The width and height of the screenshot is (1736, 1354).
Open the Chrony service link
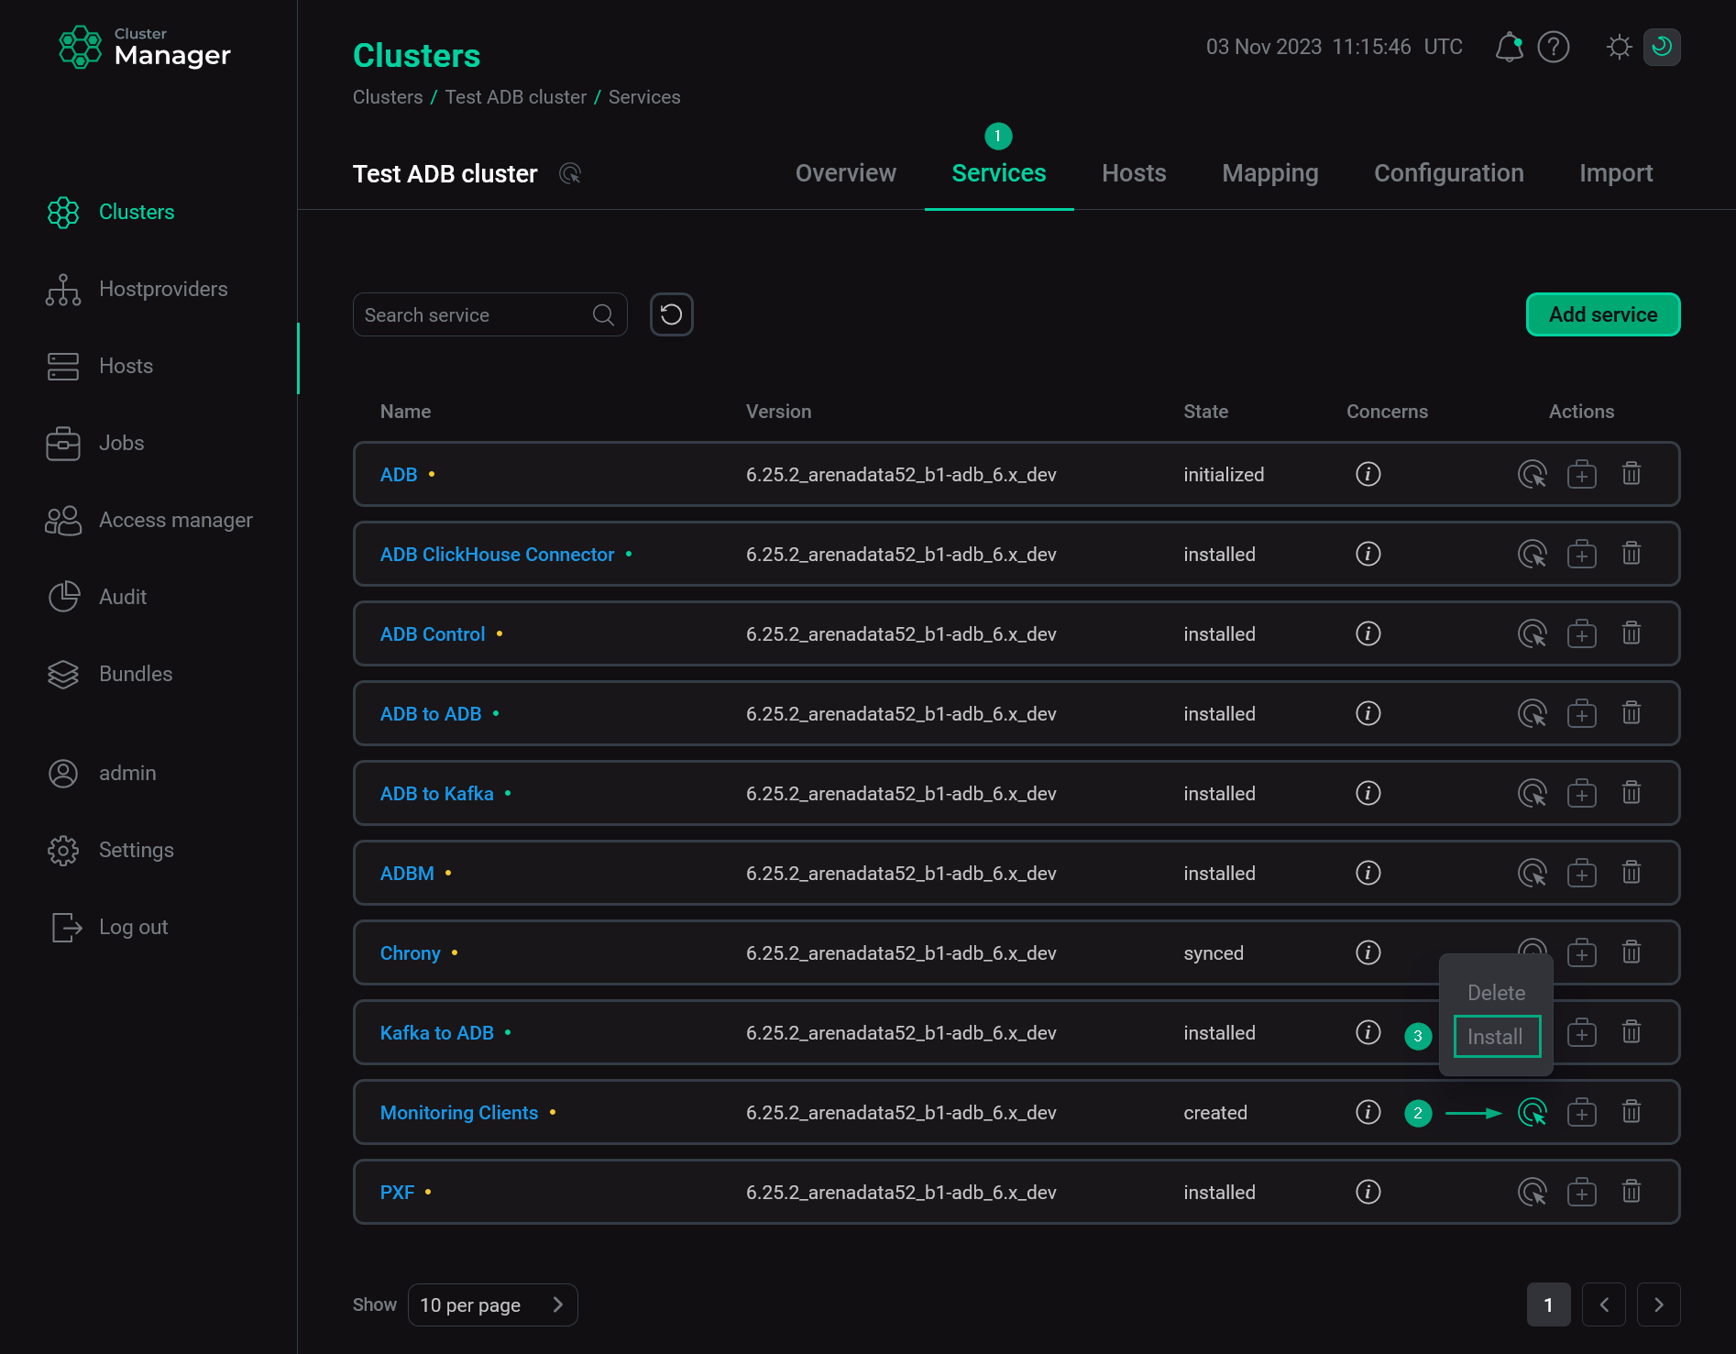click(x=411, y=953)
